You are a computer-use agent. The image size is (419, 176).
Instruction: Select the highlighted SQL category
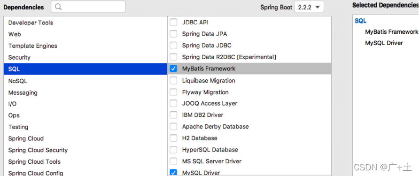pos(85,69)
